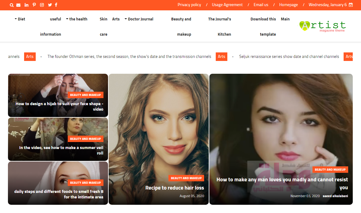This screenshot has width=361, height=213.
Task: Open 'How to make any man loves you' article
Action: click(282, 183)
